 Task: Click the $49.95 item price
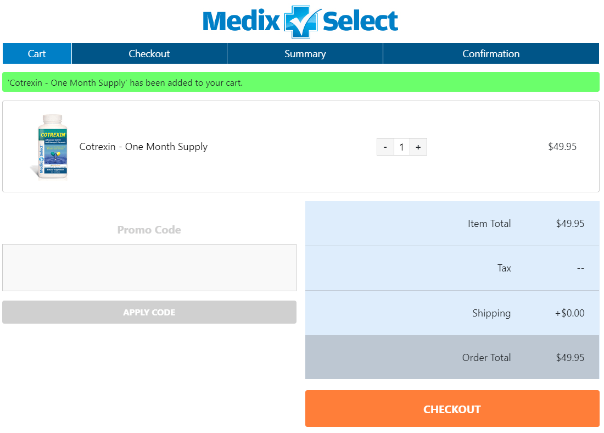pyautogui.click(x=562, y=147)
